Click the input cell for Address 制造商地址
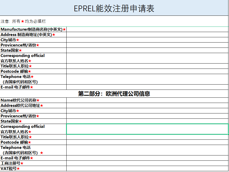 click(x=147, y=34)
